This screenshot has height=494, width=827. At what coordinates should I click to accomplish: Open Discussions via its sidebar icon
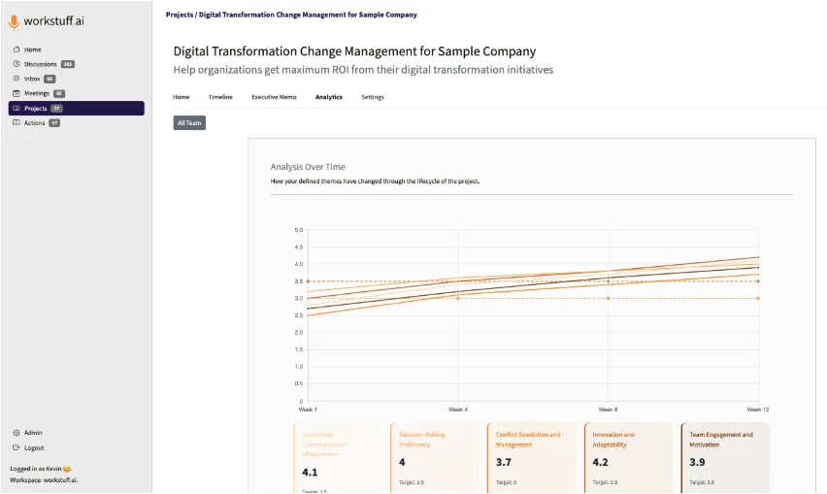coord(17,64)
